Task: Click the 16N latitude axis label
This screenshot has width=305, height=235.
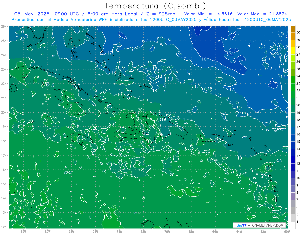Action: pyautogui.click(x=4, y=170)
